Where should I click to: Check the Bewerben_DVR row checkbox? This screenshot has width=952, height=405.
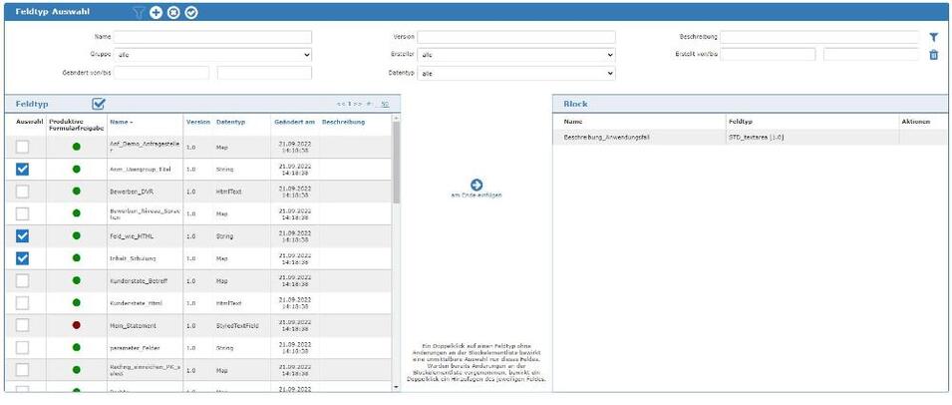[x=22, y=191]
